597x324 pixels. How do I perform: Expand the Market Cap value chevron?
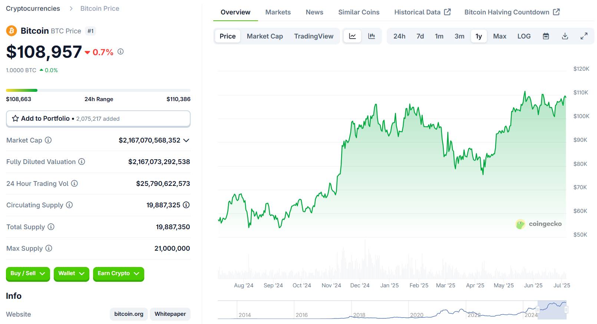click(186, 140)
